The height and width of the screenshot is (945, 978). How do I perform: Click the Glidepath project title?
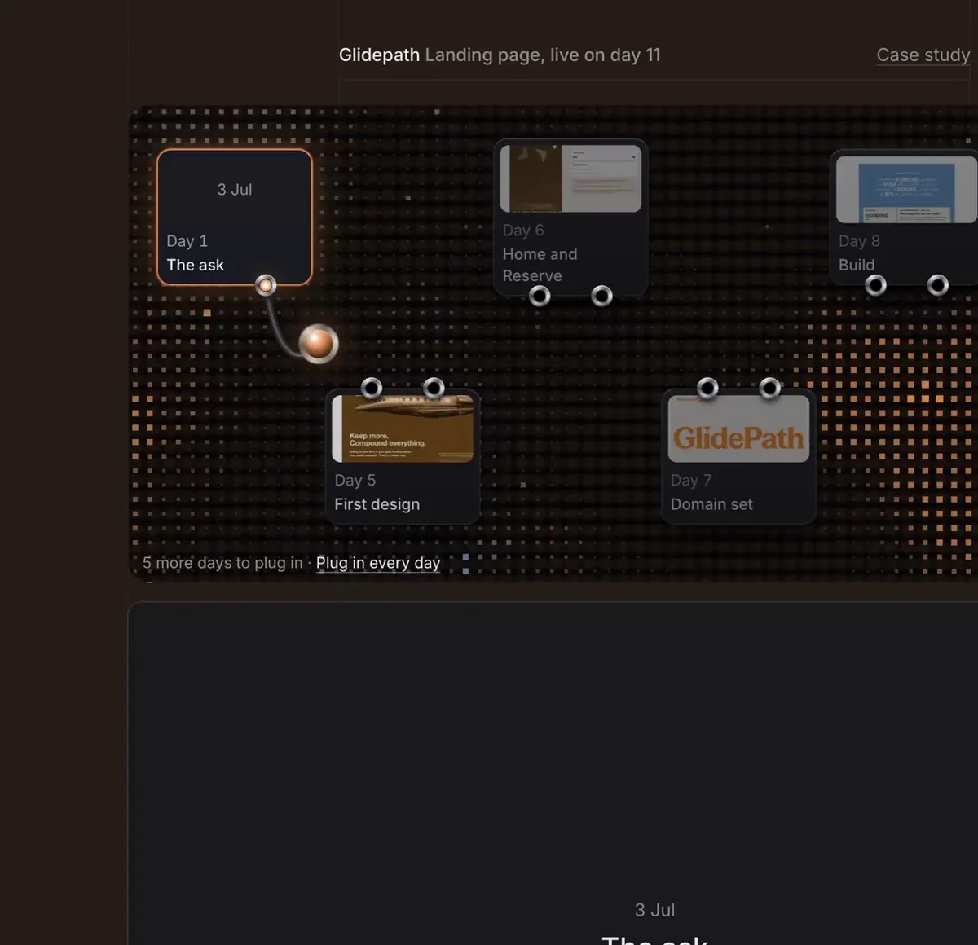pos(379,55)
